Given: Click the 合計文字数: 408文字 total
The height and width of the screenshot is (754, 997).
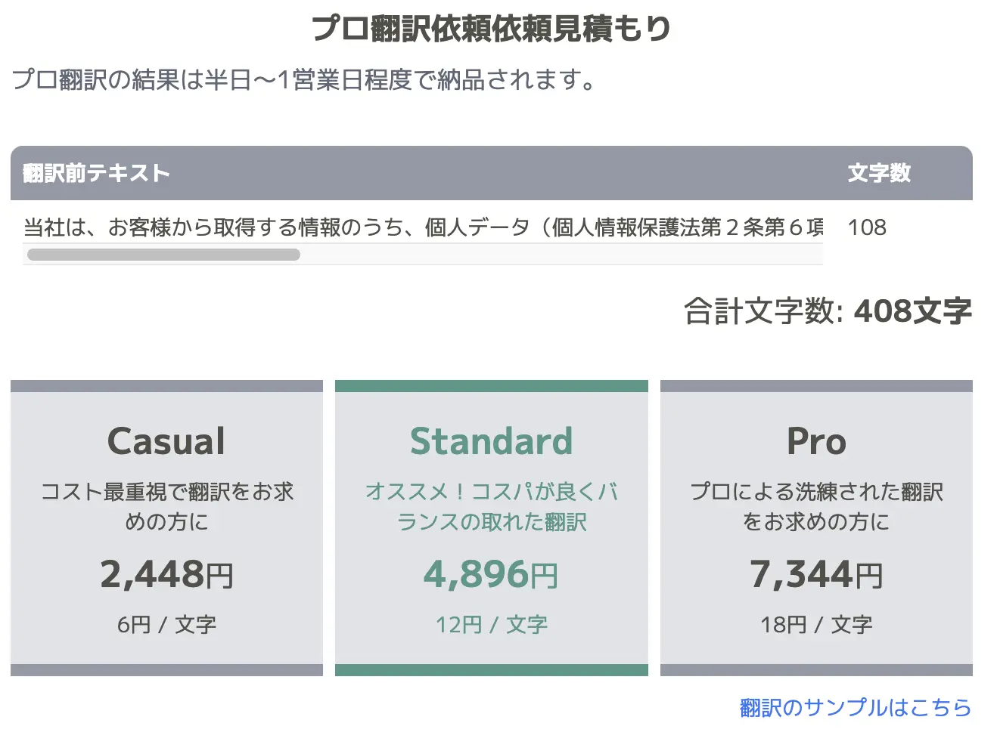Looking at the screenshot, I should 828,311.
